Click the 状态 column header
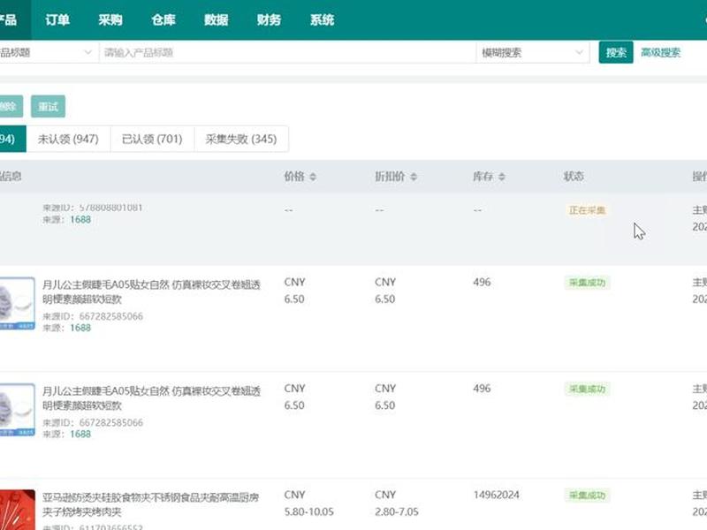Viewport: 707px width, 530px height. tap(574, 176)
